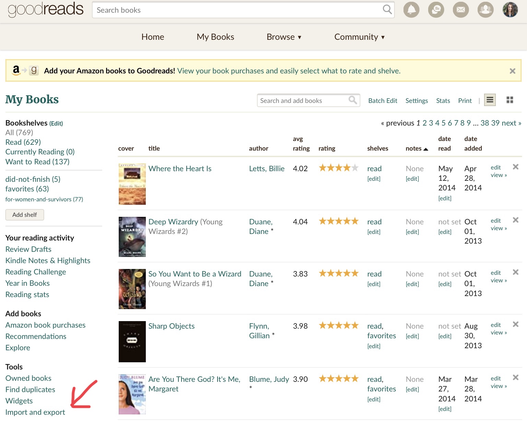Open Deep Wizardry cover thumbnail
This screenshot has height=423, width=527.
click(132, 237)
